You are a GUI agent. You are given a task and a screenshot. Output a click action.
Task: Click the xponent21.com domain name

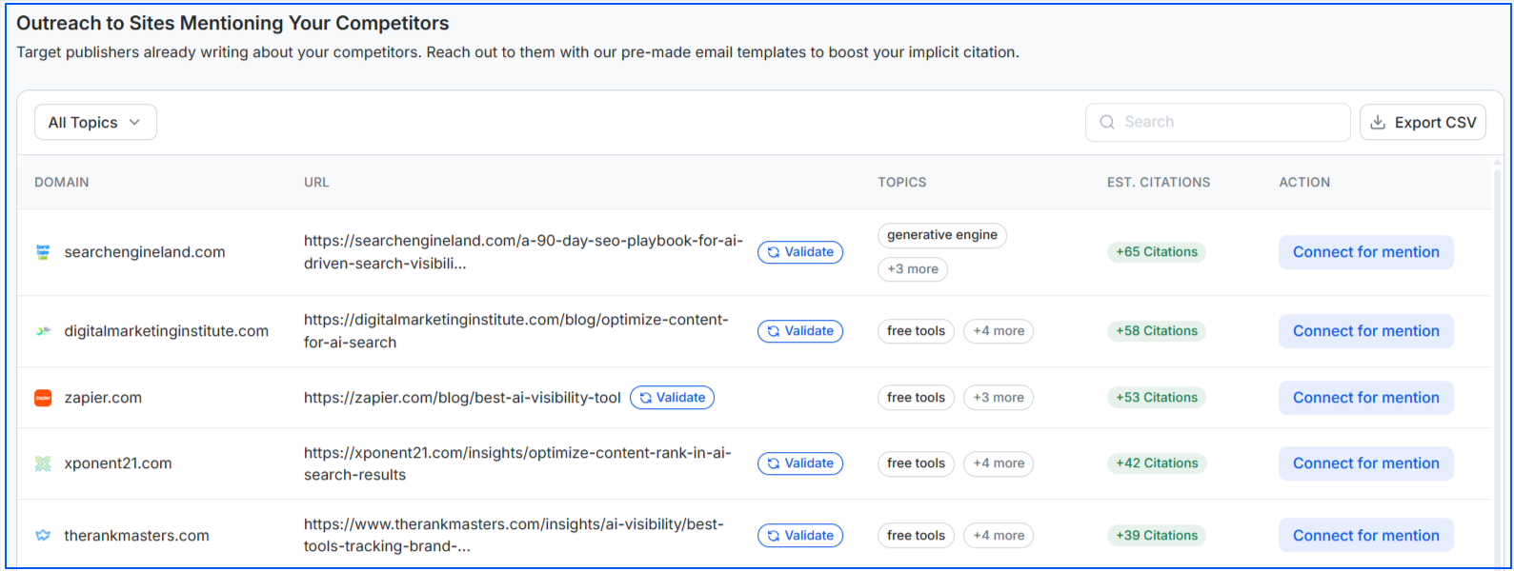pyautogui.click(x=118, y=463)
